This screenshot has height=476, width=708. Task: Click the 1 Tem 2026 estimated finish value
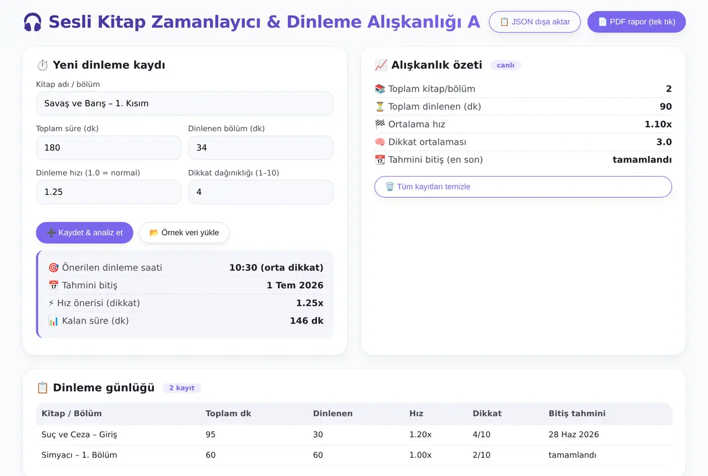pos(295,285)
